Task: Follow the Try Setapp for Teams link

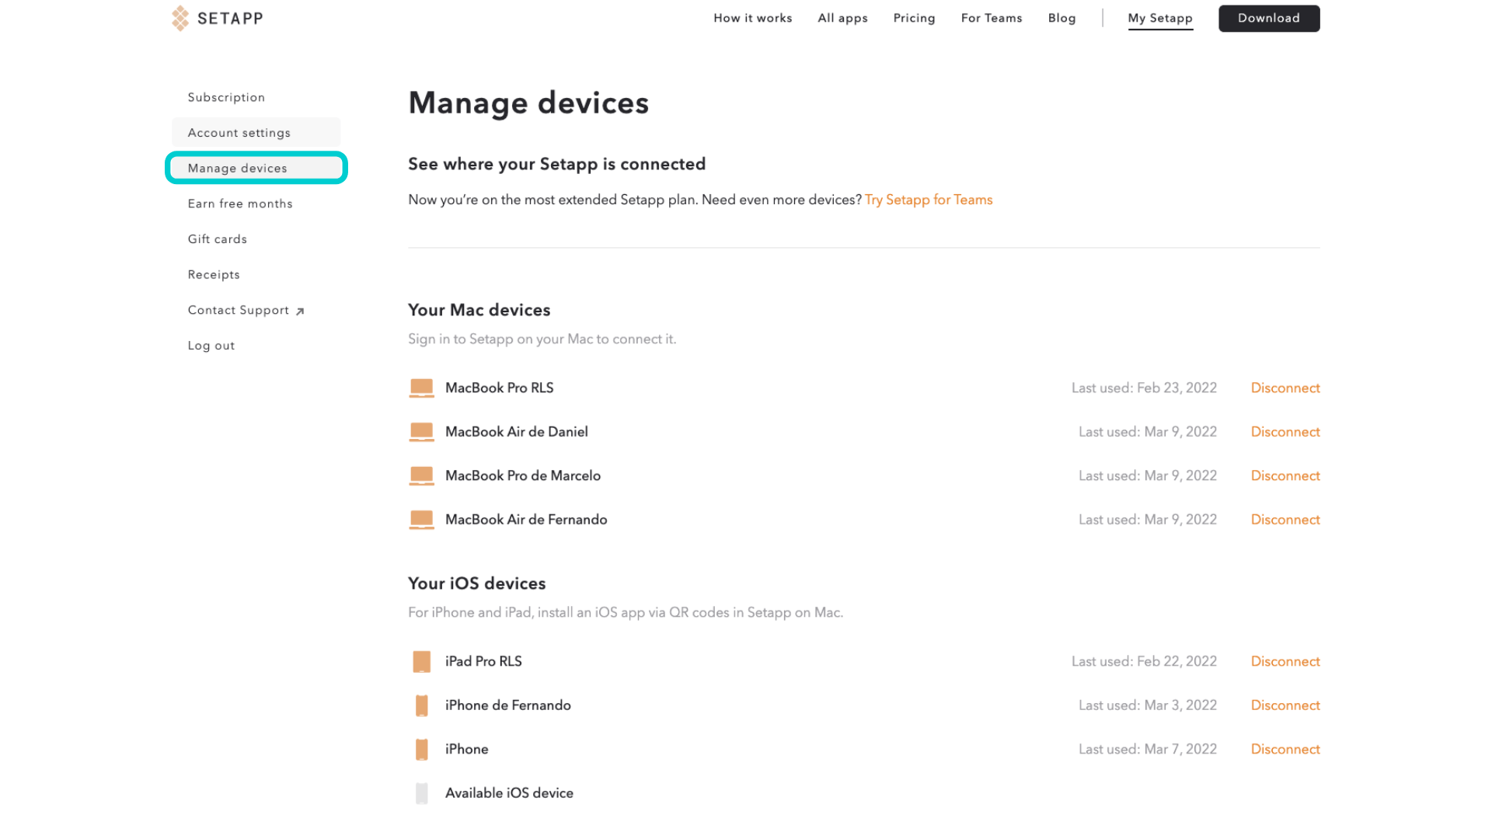Action: [x=929, y=200]
